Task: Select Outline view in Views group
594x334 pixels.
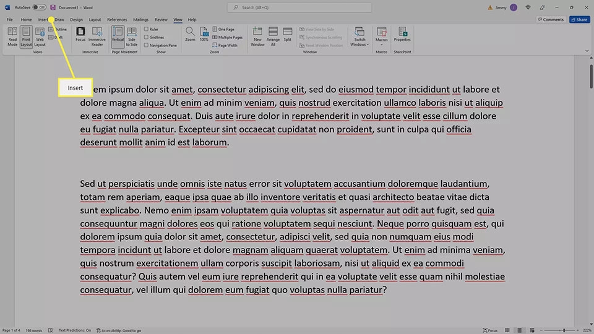Action: (58, 29)
